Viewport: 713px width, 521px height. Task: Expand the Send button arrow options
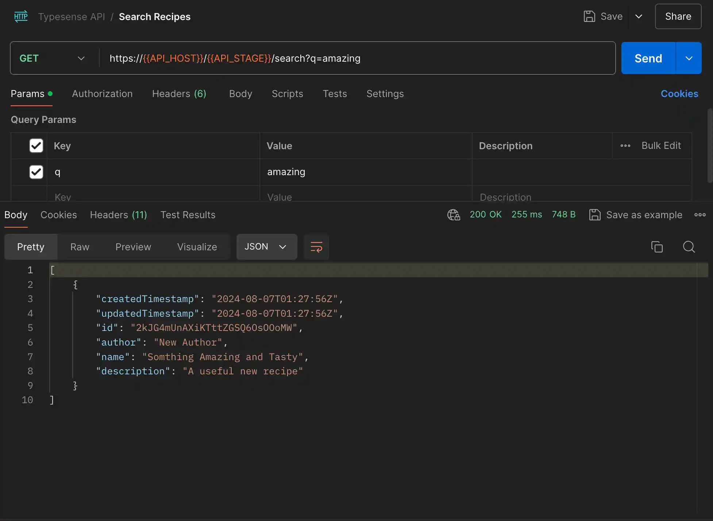pos(689,58)
